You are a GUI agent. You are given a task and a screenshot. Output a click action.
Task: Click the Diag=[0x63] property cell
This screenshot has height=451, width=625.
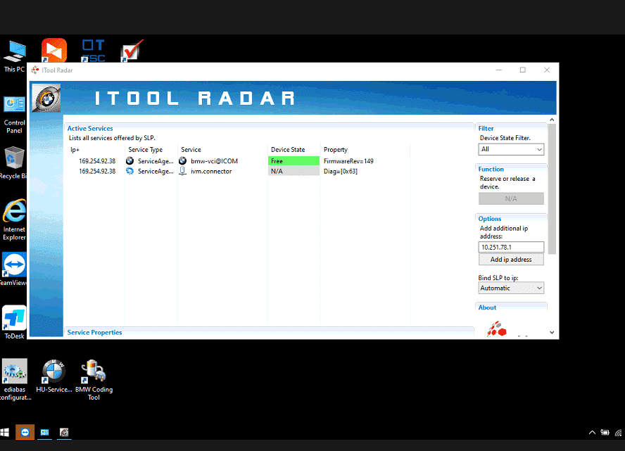[x=341, y=171]
